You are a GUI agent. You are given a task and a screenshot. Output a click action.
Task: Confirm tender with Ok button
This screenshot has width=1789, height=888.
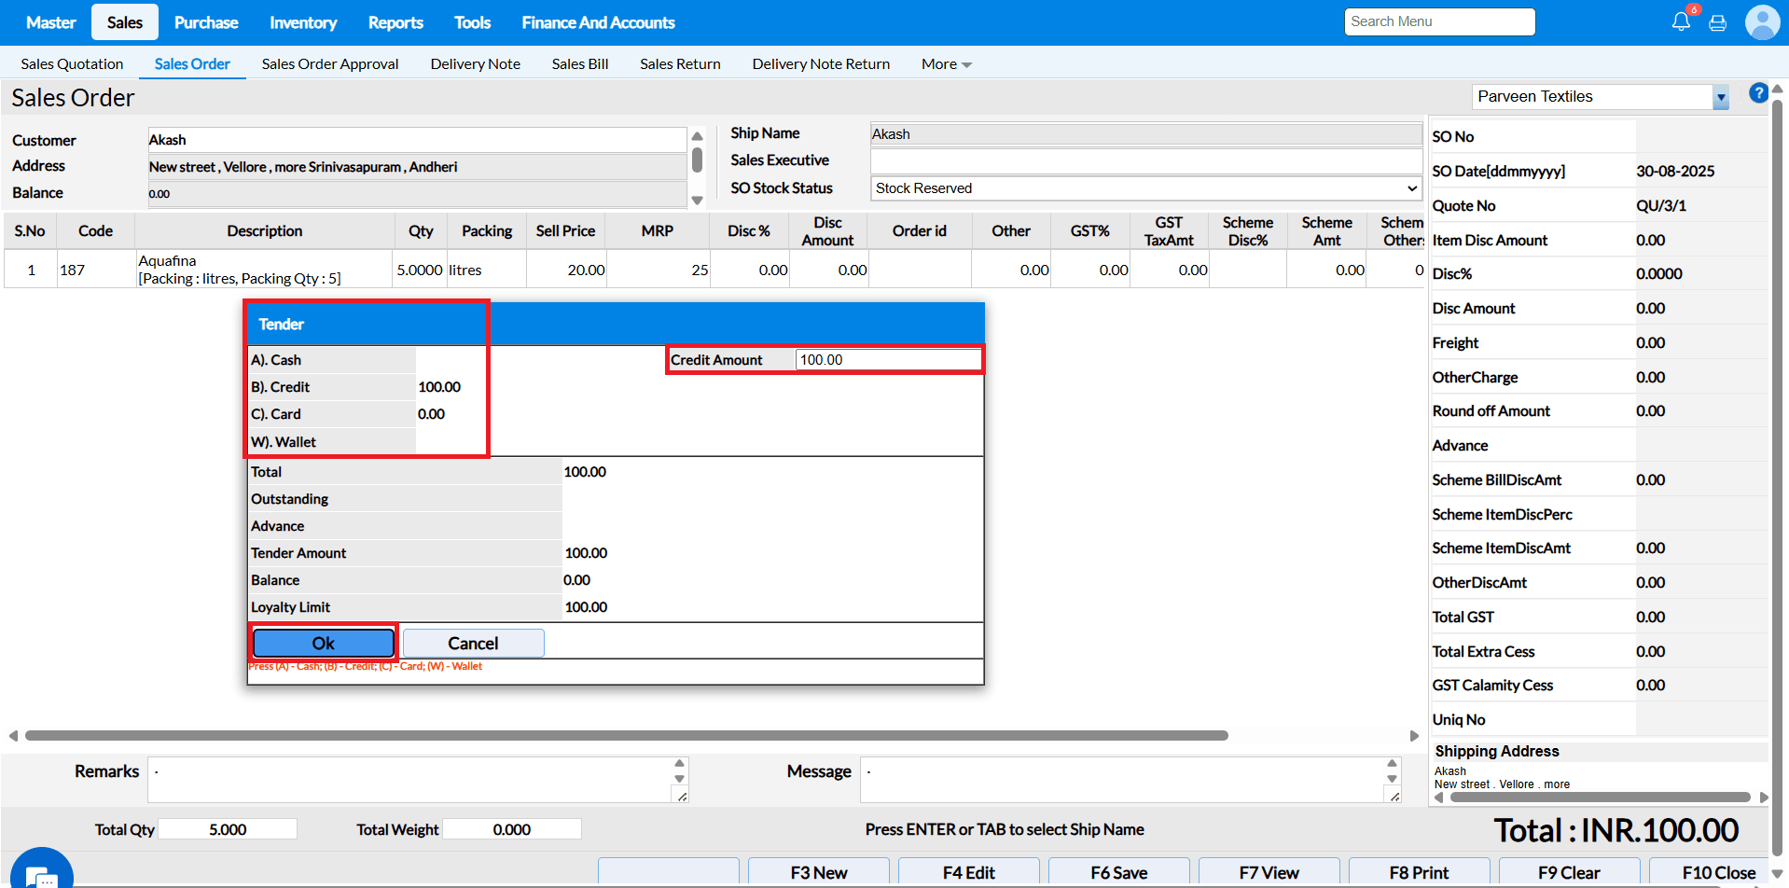pos(323,644)
